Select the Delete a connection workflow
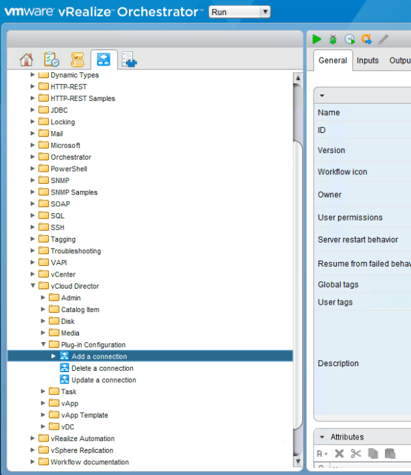The height and width of the screenshot is (475, 411). (x=102, y=368)
